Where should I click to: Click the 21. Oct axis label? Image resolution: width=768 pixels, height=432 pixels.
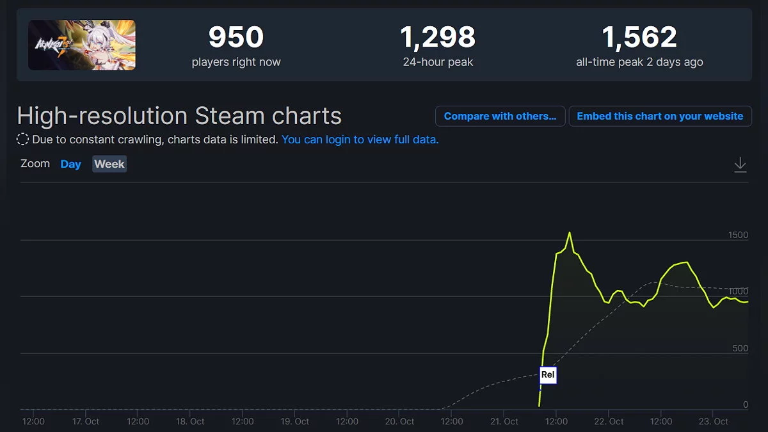click(503, 421)
